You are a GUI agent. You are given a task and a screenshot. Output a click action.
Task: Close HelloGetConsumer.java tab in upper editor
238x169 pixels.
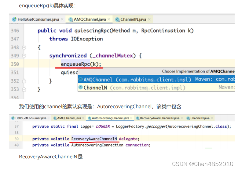(x=62, y=19)
